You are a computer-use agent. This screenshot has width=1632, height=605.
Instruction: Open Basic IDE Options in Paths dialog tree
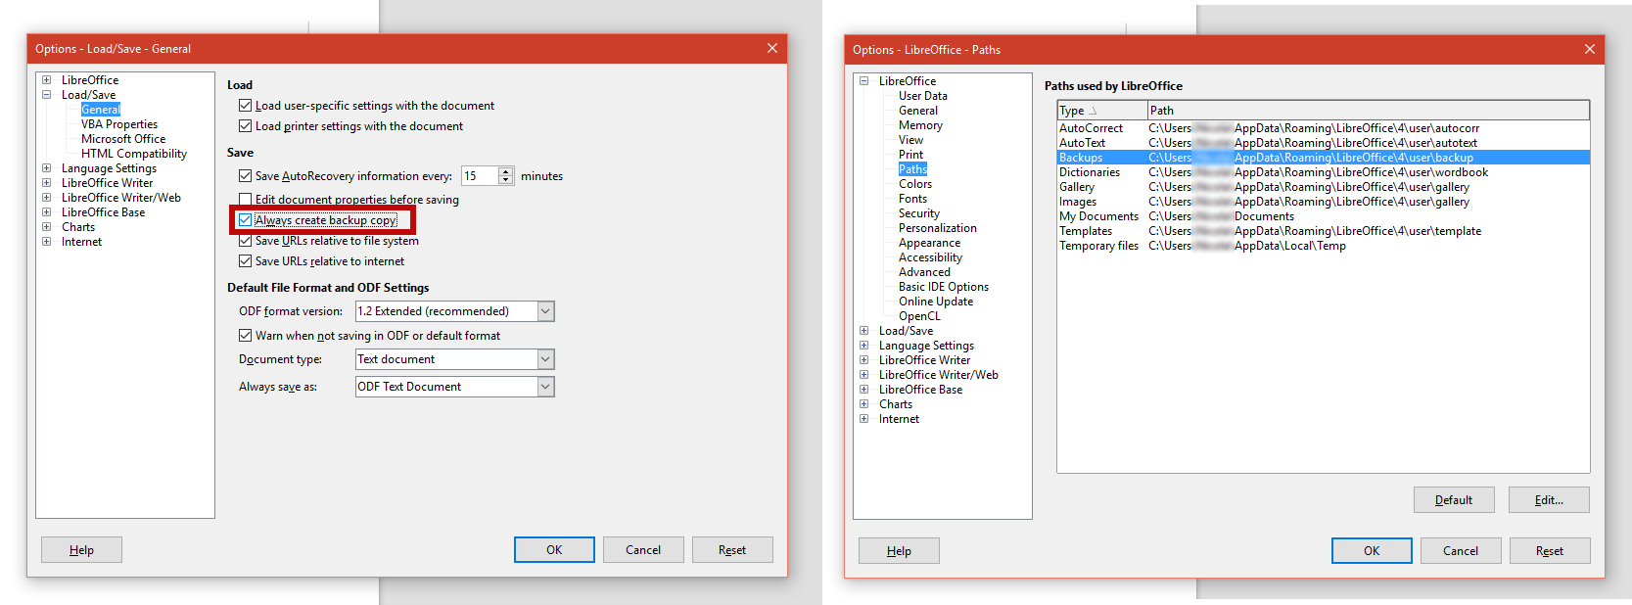[944, 287]
